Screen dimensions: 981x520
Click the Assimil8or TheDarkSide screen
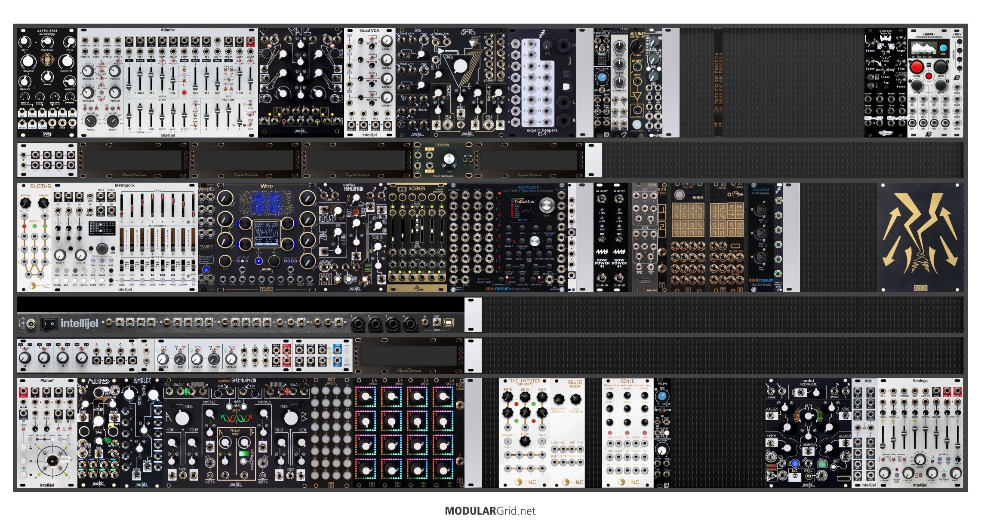point(523,210)
